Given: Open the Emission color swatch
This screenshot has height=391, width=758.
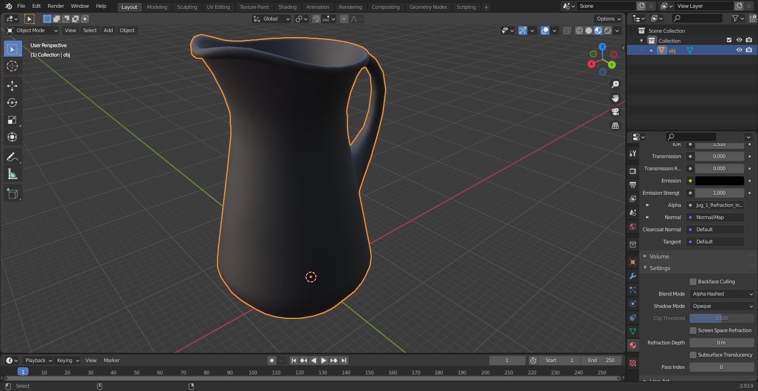Looking at the screenshot, I should click(719, 181).
